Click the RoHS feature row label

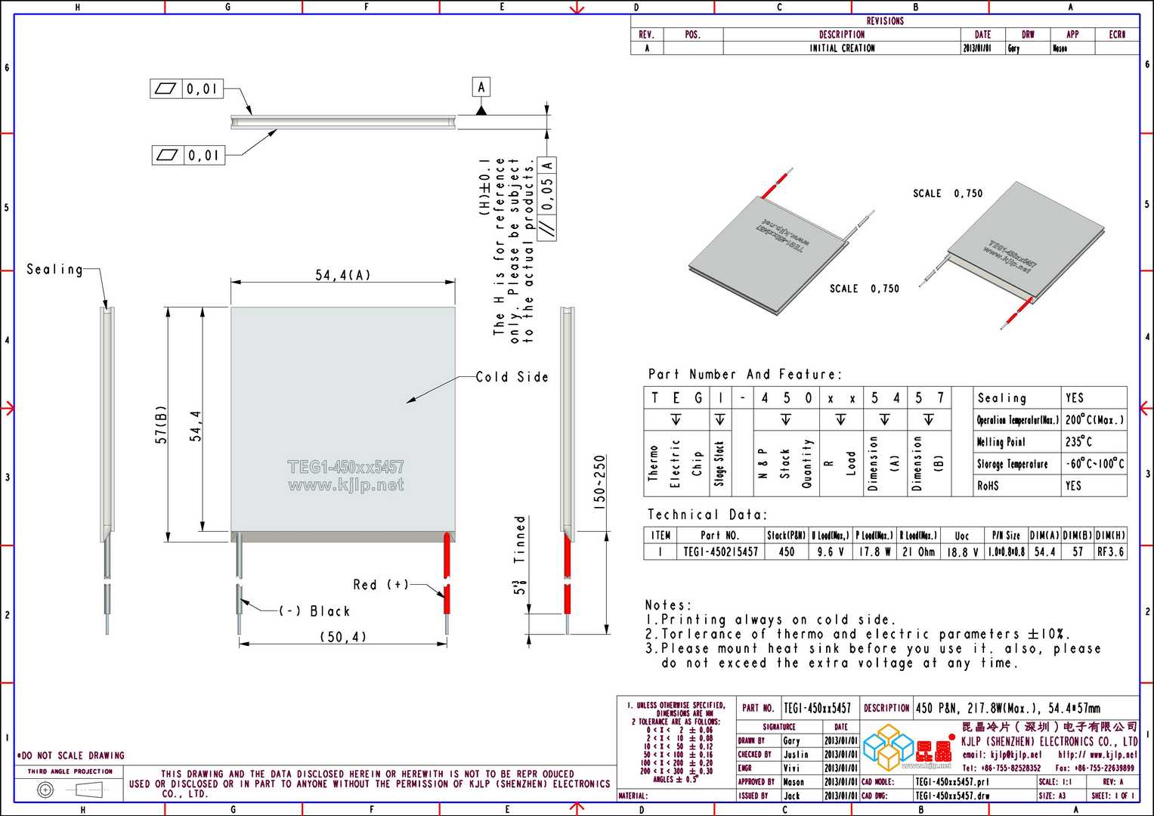(988, 486)
